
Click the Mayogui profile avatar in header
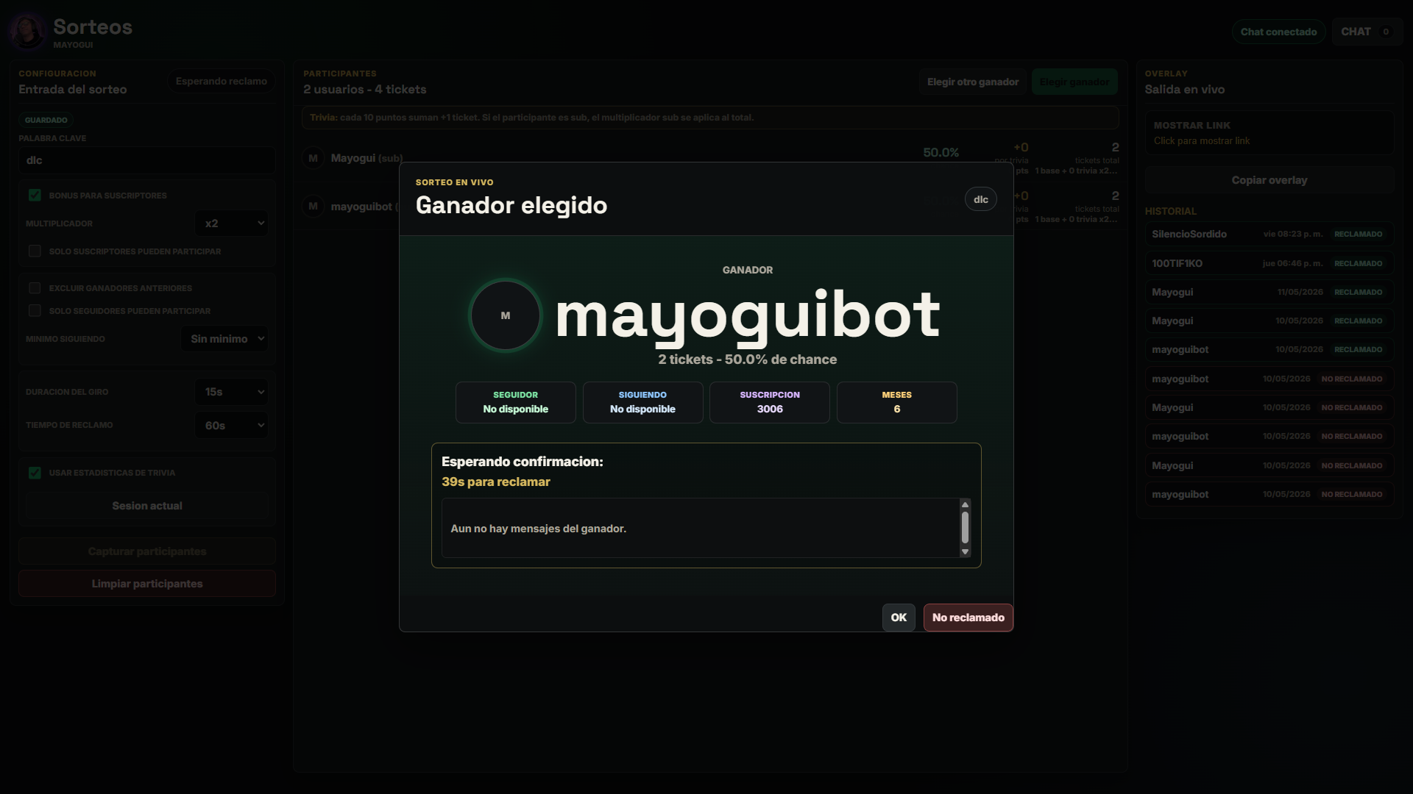[x=28, y=32]
